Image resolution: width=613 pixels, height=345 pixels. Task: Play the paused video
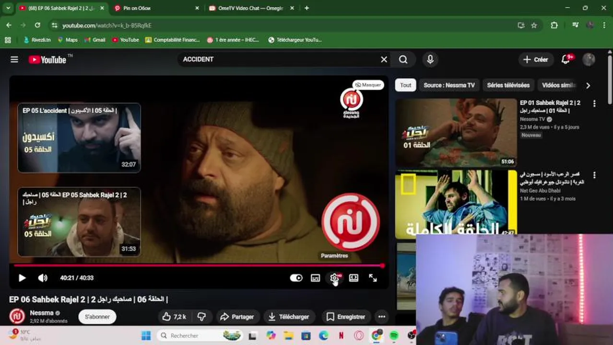[22, 278]
